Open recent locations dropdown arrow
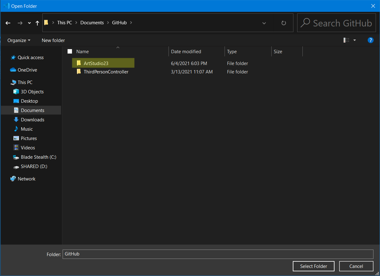380x276 pixels. (29, 23)
